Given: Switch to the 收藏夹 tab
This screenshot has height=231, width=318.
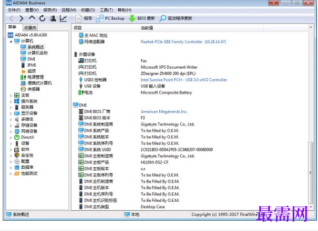Looking at the screenshot, I should pos(30,28).
